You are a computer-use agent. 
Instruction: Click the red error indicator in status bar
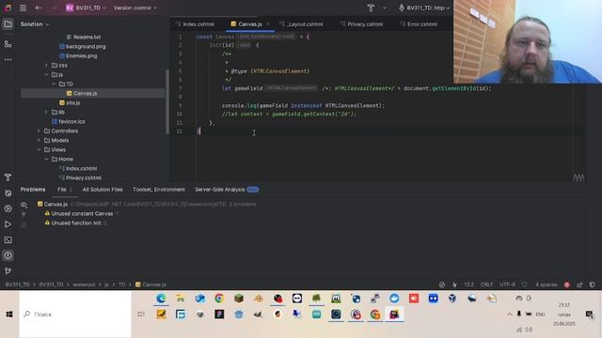click(x=566, y=284)
